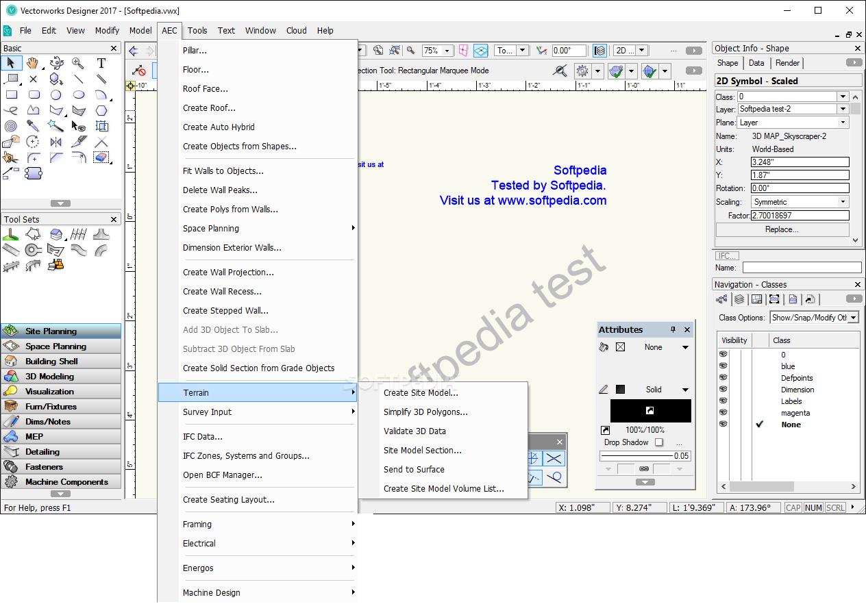This screenshot has width=866, height=606.
Task: Select the Flyover tool in Basic palette
Action: (x=56, y=63)
